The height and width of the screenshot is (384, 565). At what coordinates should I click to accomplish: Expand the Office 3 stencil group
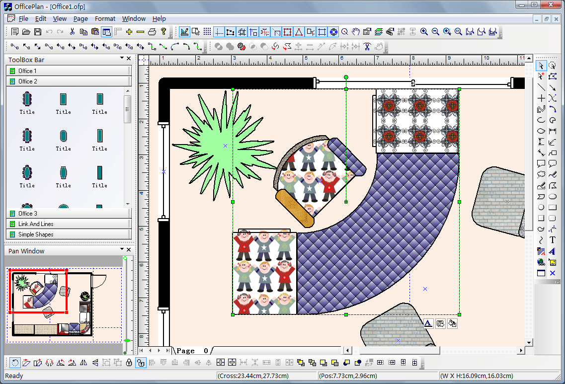pos(69,213)
